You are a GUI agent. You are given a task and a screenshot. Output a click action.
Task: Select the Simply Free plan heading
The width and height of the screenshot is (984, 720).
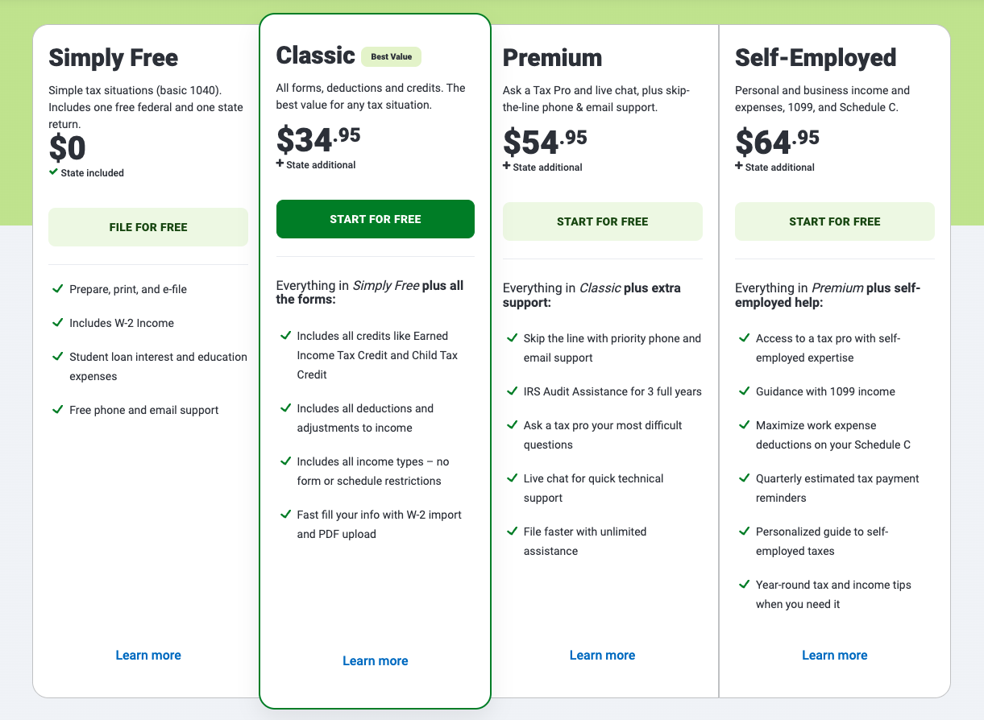point(114,57)
